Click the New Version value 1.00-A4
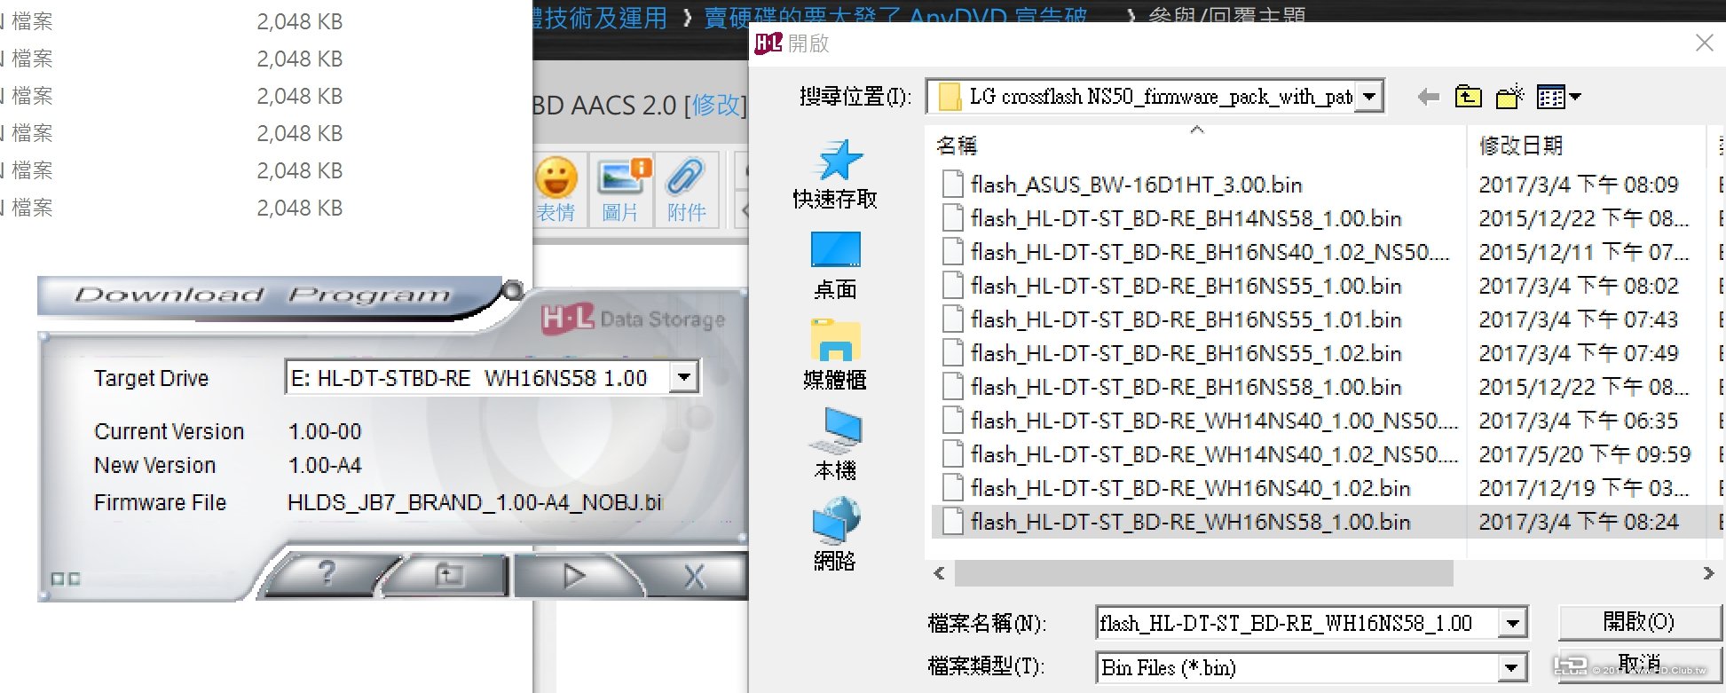The height and width of the screenshot is (693, 1726). point(325,465)
